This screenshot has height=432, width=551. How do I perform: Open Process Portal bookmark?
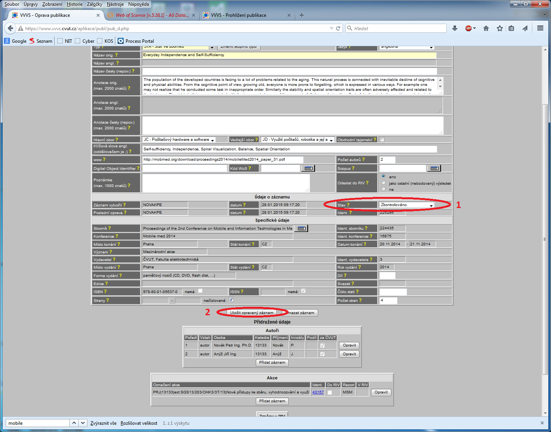tap(136, 41)
